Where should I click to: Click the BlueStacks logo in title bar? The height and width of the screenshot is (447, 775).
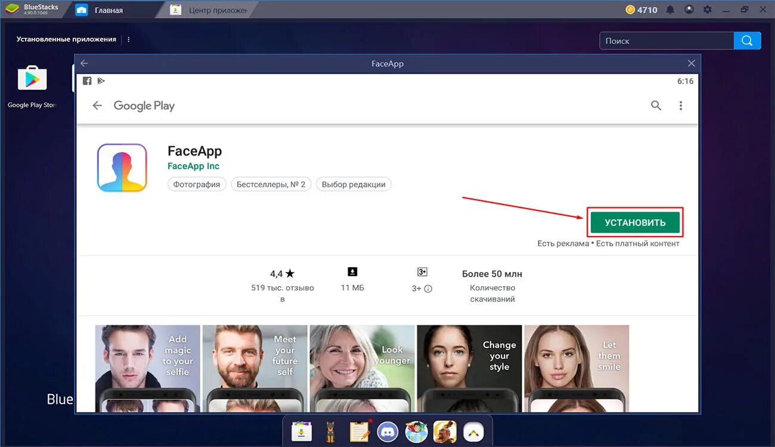(12, 10)
